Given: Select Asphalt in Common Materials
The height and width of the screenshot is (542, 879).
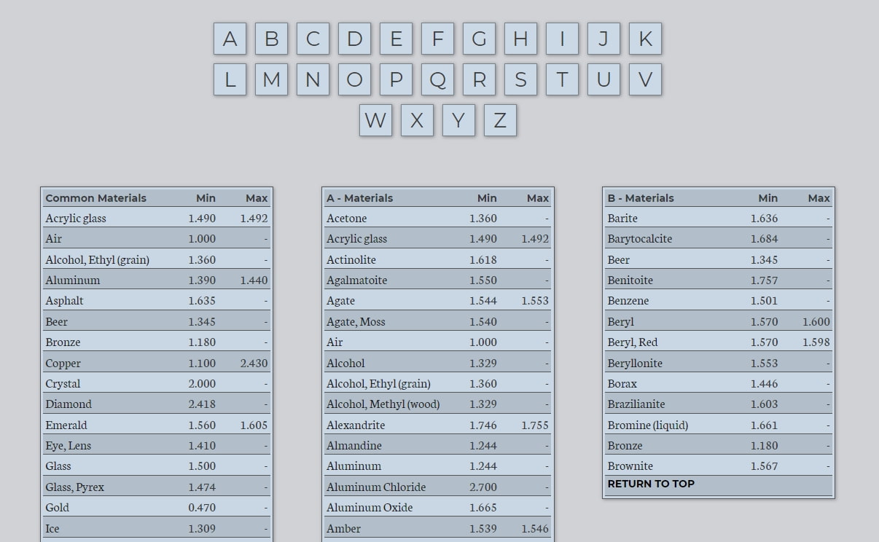Looking at the screenshot, I should [157, 301].
